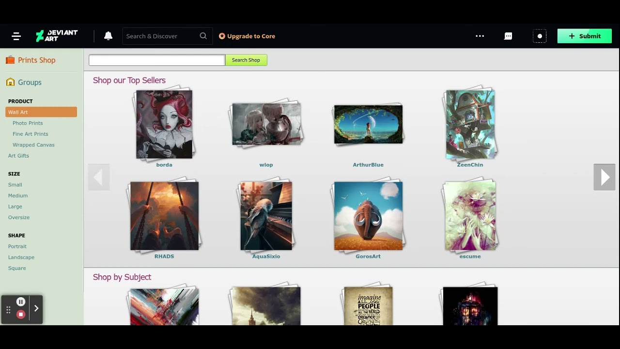Image resolution: width=620 pixels, height=349 pixels.
Task: Click the DeviantArt logo
Action: coord(57,36)
